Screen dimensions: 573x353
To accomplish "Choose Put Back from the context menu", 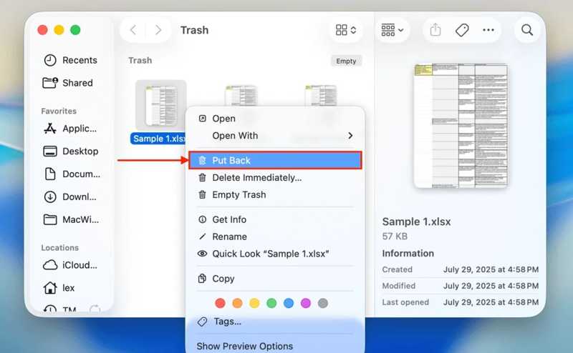I will click(x=275, y=161).
